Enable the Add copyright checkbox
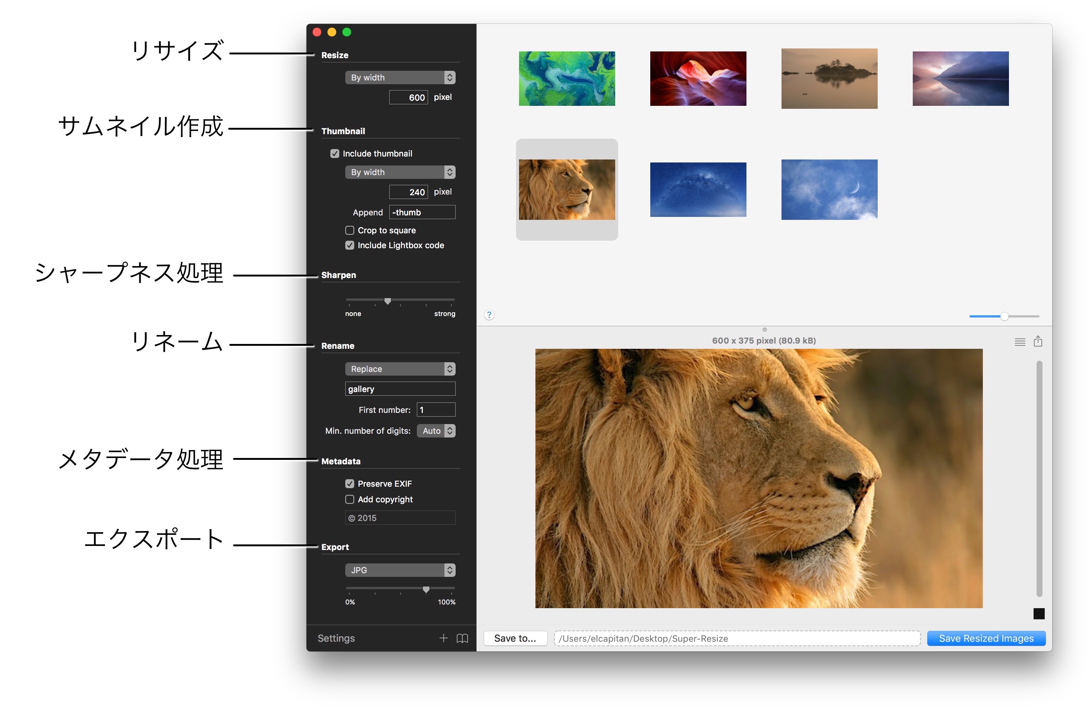The height and width of the screenshot is (711, 1088). (x=350, y=499)
